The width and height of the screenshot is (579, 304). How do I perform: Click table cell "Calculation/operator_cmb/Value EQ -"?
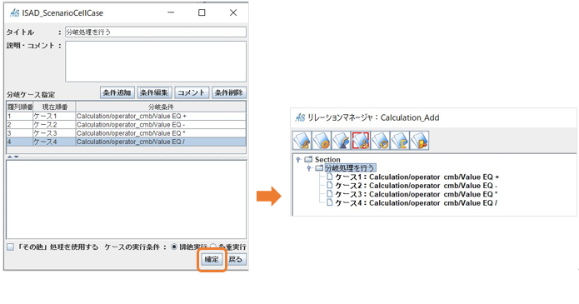161,124
